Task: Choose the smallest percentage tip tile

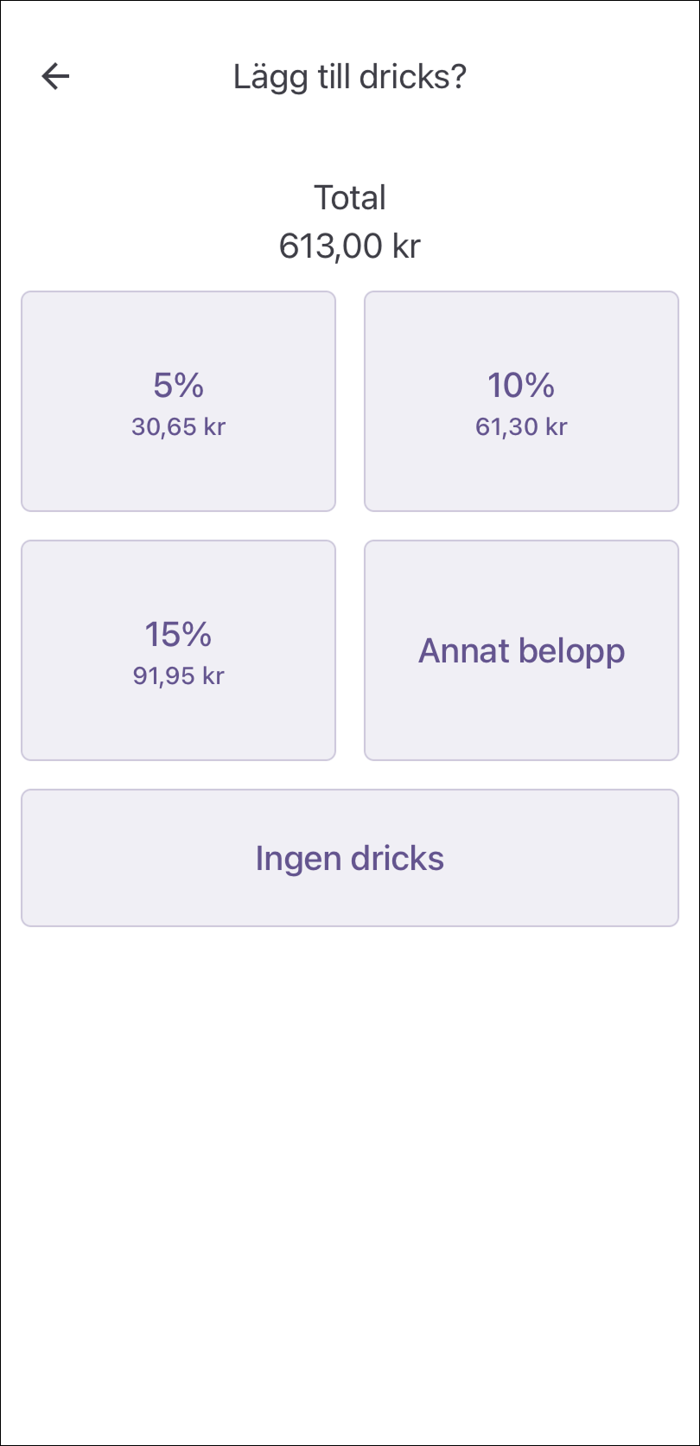Action: [178, 401]
